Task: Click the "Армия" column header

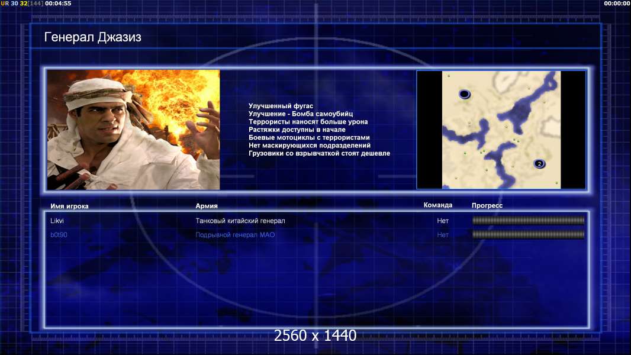Action: [x=207, y=205]
